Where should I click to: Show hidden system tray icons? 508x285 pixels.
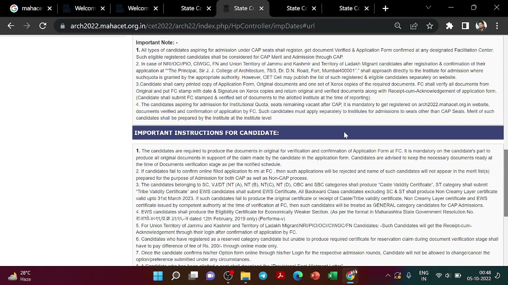pyautogui.click(x=388, y=276)
